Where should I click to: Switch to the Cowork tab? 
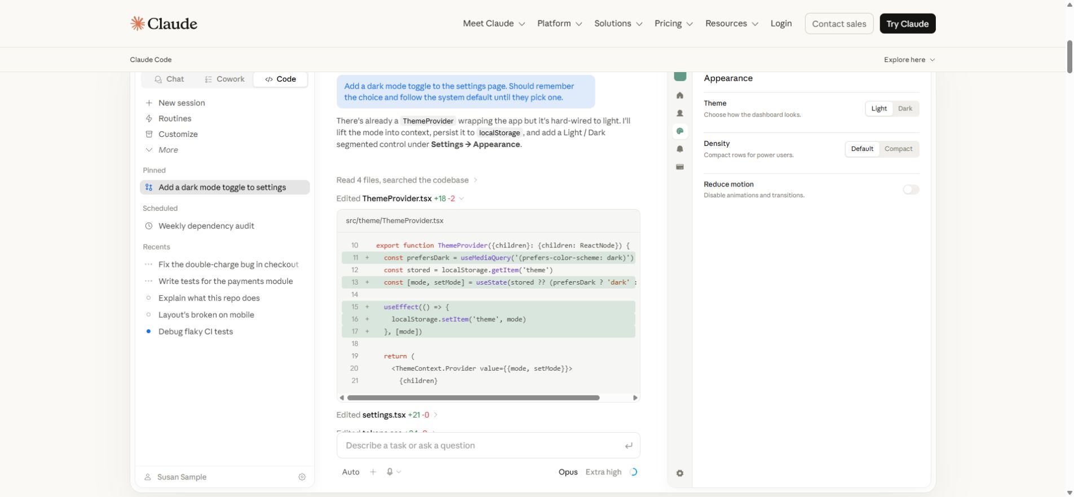[x=224, y=79]
